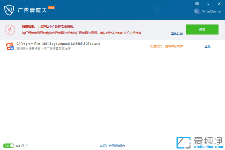The width and height of the screenshot is (225, 150).
Task: Select the SGTool.exe file path text
Action: tap(58, 44)
